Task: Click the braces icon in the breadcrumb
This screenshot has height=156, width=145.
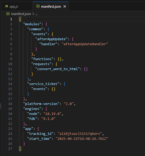Action: pos(8,14)
